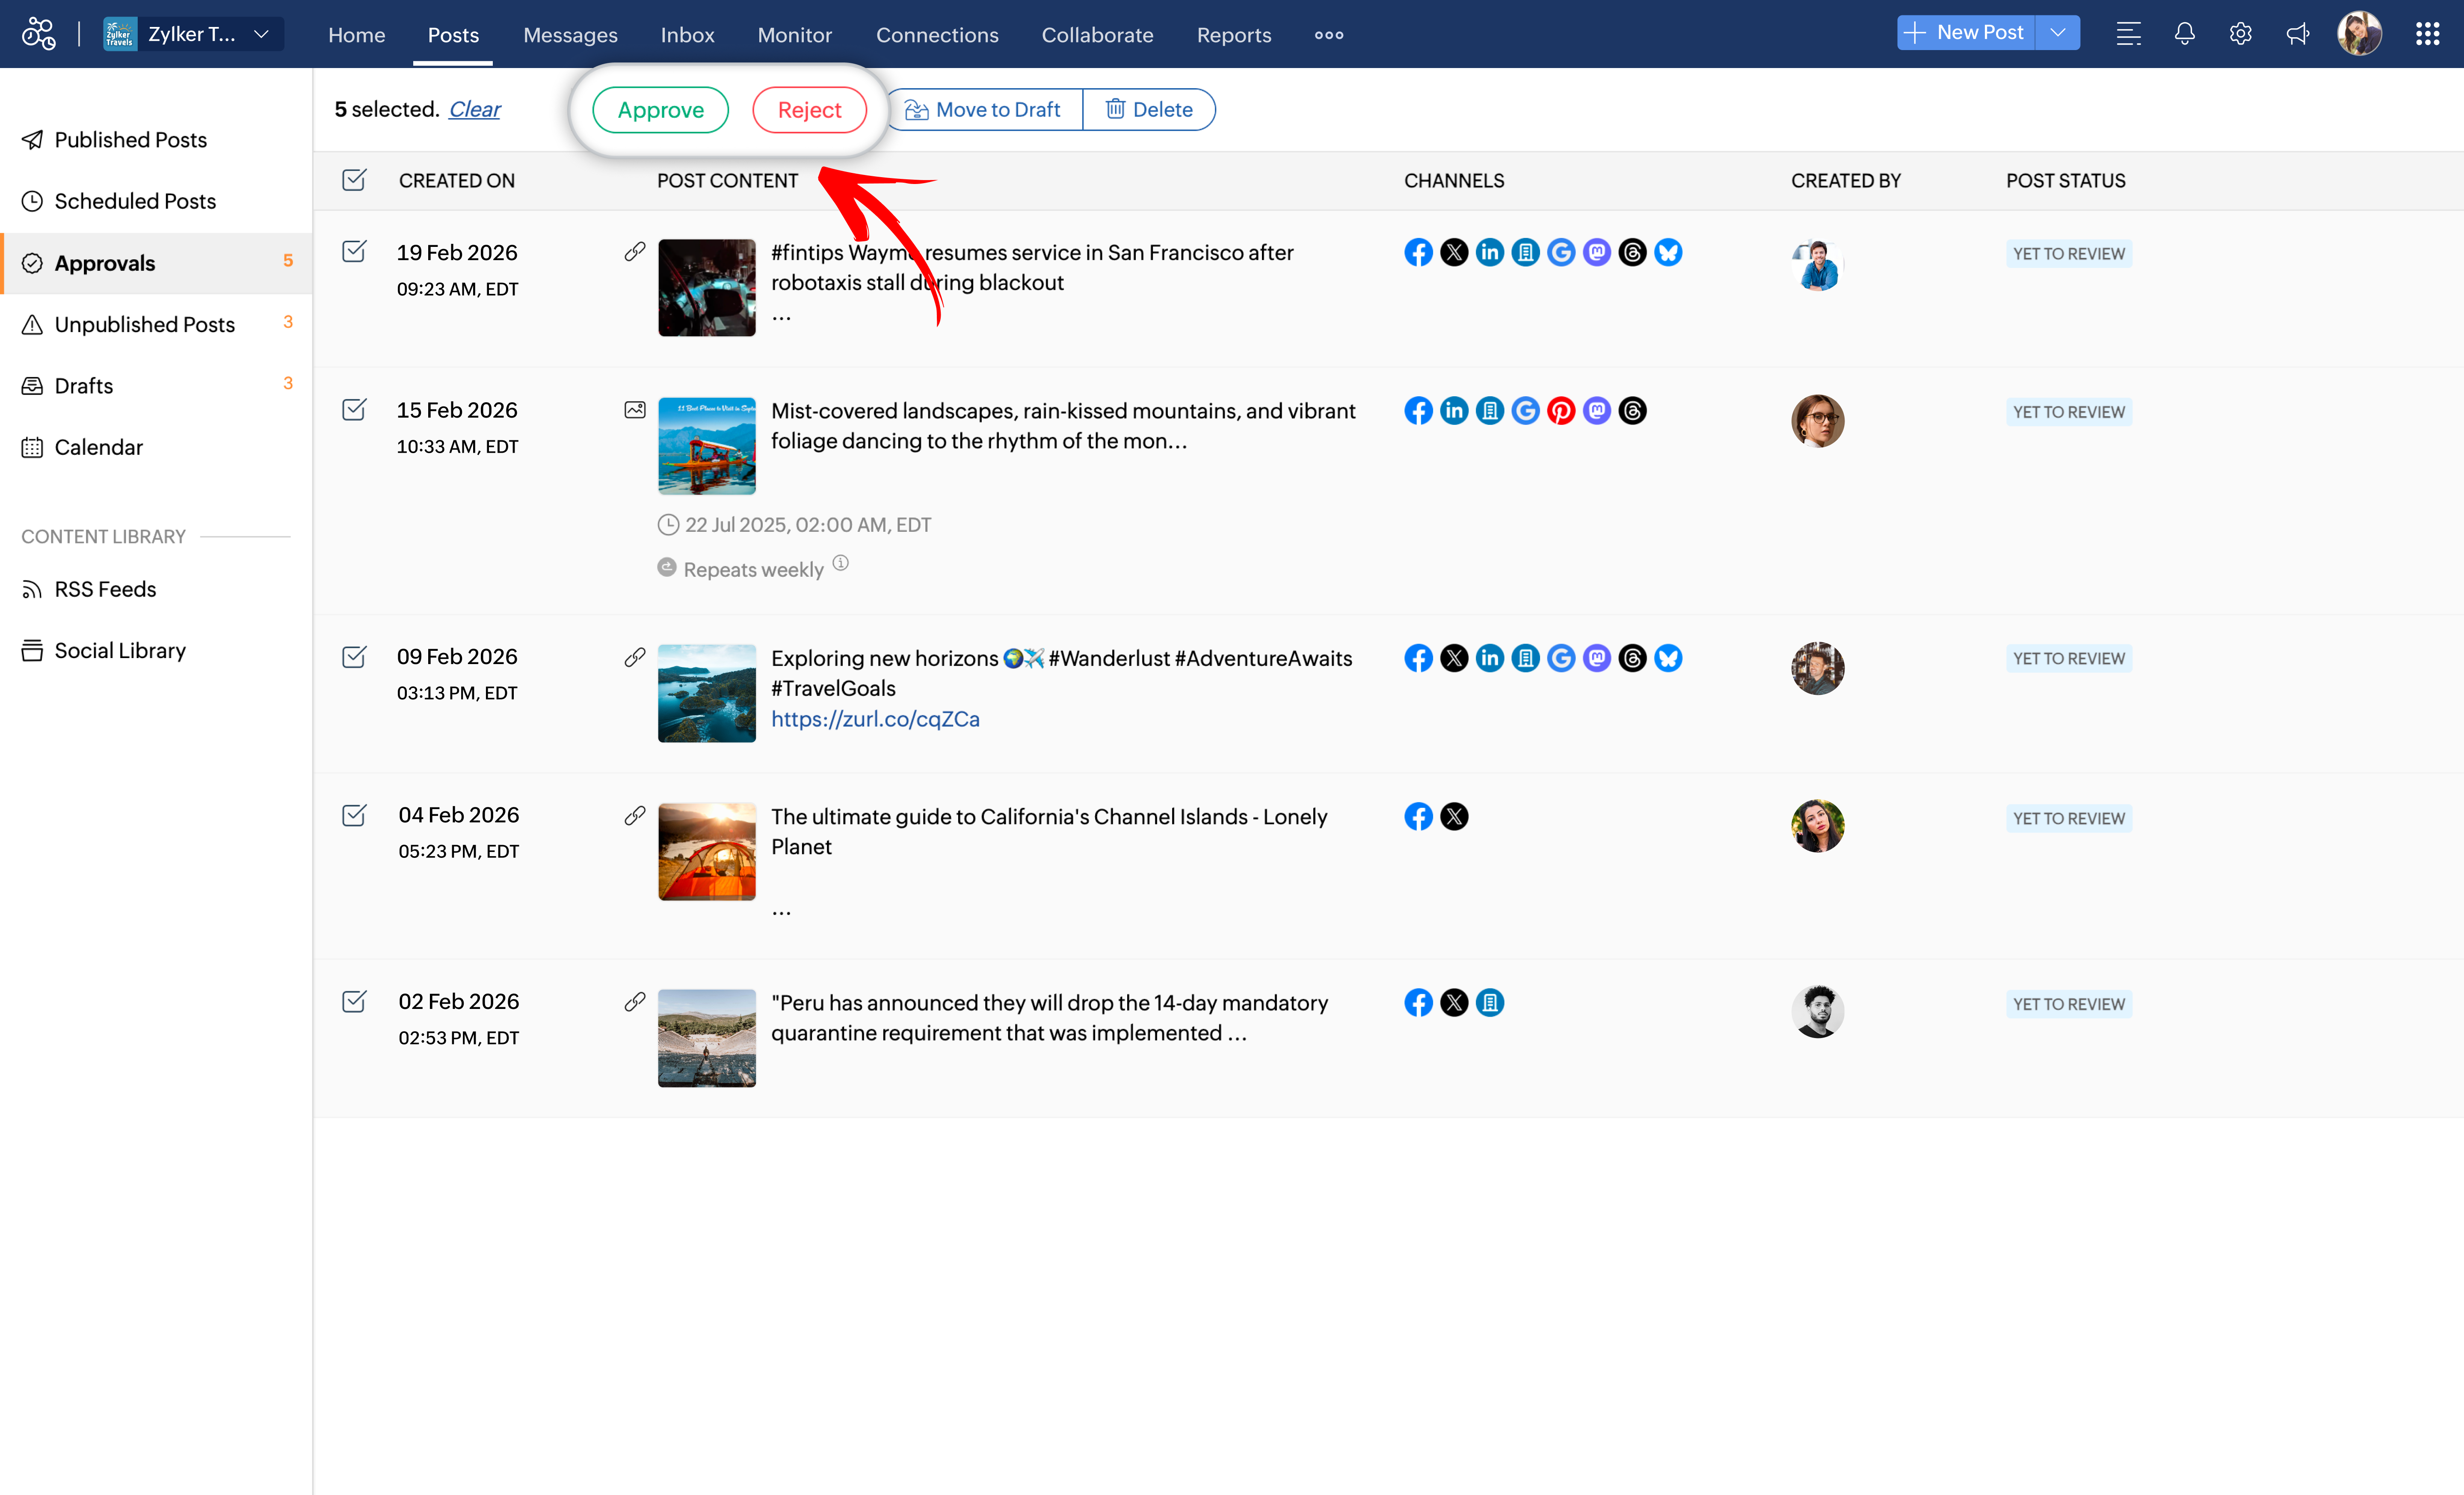Switch to the Monitor tab
The height and width of the screenshot is (1495, 2464).
794,35
